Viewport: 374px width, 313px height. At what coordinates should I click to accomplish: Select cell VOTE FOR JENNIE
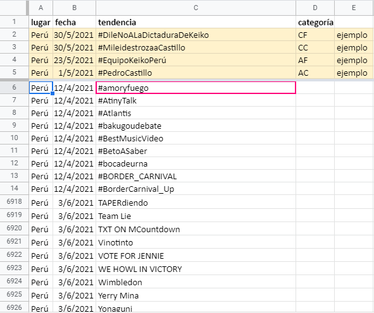[196, 256]
